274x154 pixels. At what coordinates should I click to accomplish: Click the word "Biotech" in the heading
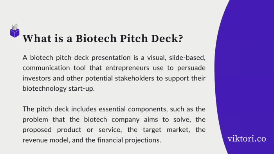coord(96,38)
